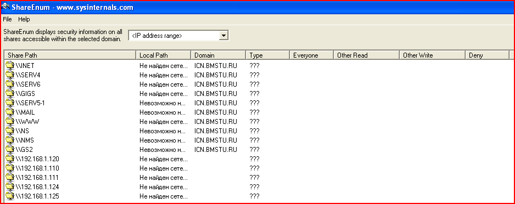
Task: Select the \\GIGS share path text
Action: tap(25, 93)
